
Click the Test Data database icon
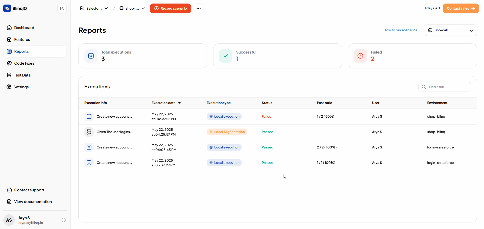point(9,75)
